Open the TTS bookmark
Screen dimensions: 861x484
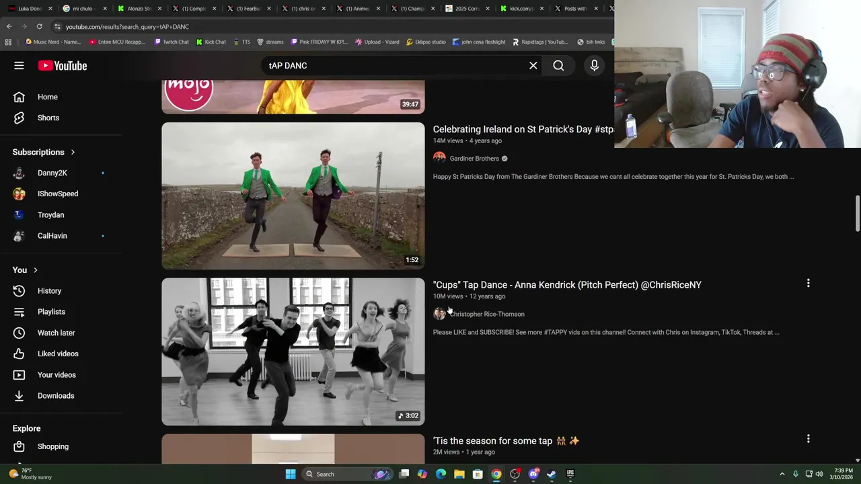[241, 42]
